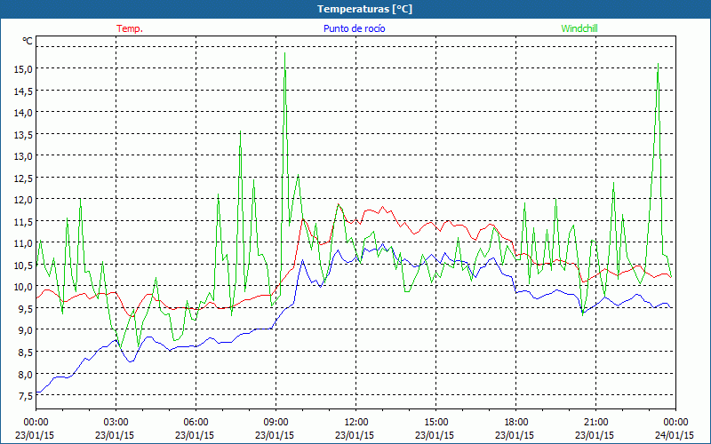Select the red 'Temp.' legend label
This screenshot has height=444, width=711.
pyautogui.click(x=130, y=28)
